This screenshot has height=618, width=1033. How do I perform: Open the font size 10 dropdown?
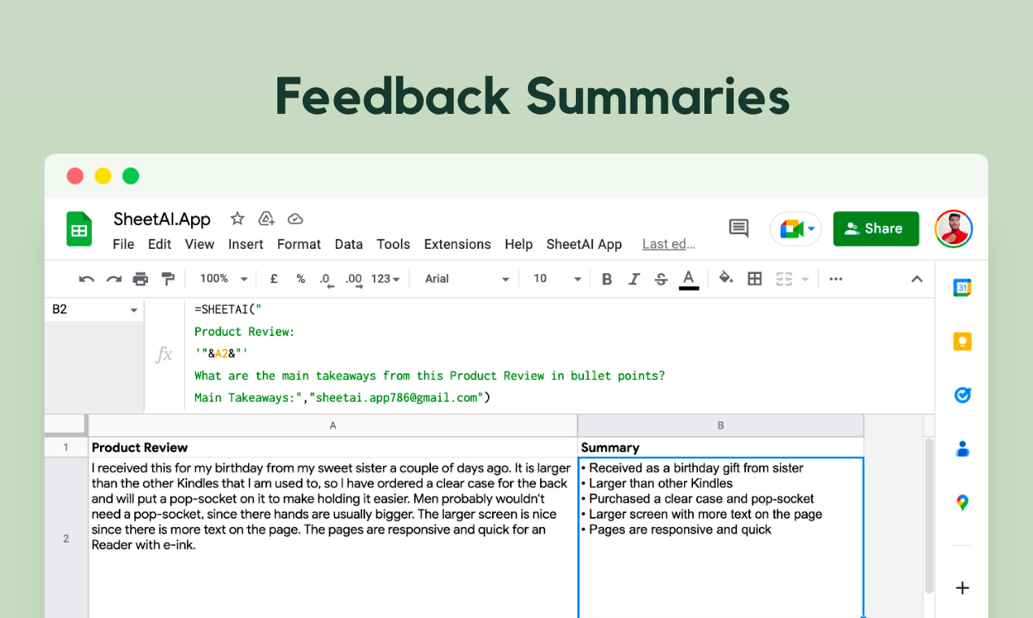coord(557,279)
